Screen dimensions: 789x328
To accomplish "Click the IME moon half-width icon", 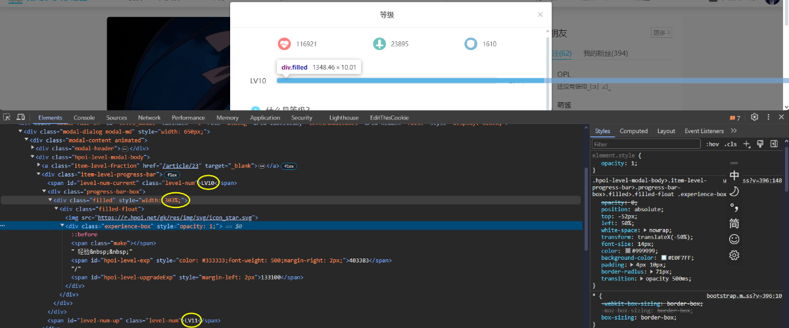I will click(x=734, y=192).
